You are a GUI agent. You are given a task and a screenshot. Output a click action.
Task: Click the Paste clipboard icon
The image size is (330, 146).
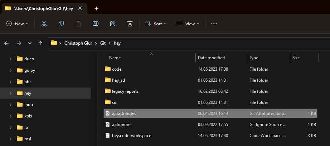coord(78,24)
